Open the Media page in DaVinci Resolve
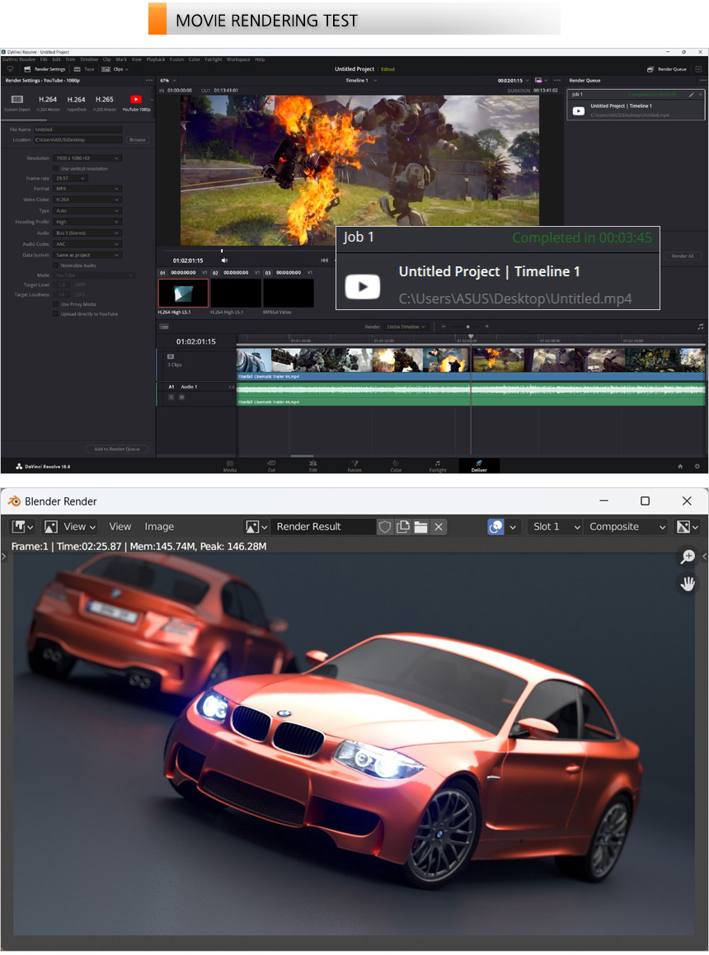This screenshot has width=709, height=955. click(230, 466)
